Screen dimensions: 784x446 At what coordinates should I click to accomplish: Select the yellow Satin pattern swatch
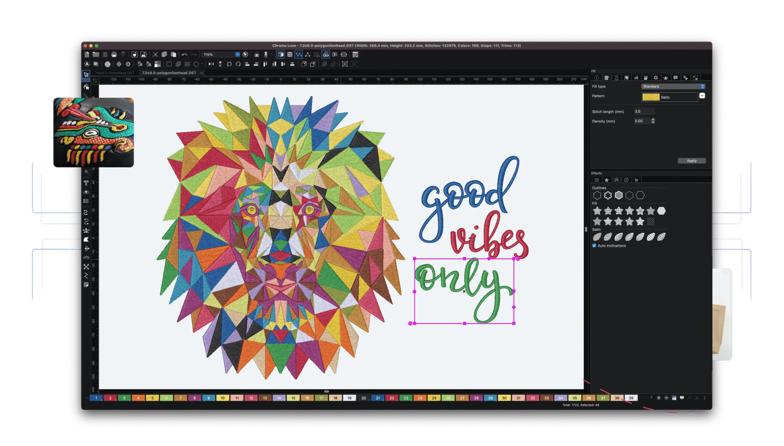click(651, 97)
